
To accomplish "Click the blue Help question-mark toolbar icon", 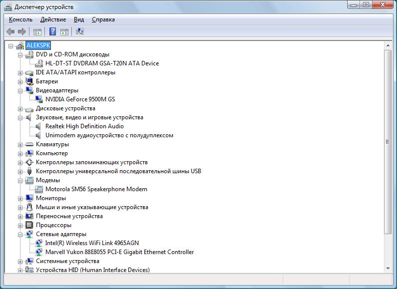I will tap(52, 32).
